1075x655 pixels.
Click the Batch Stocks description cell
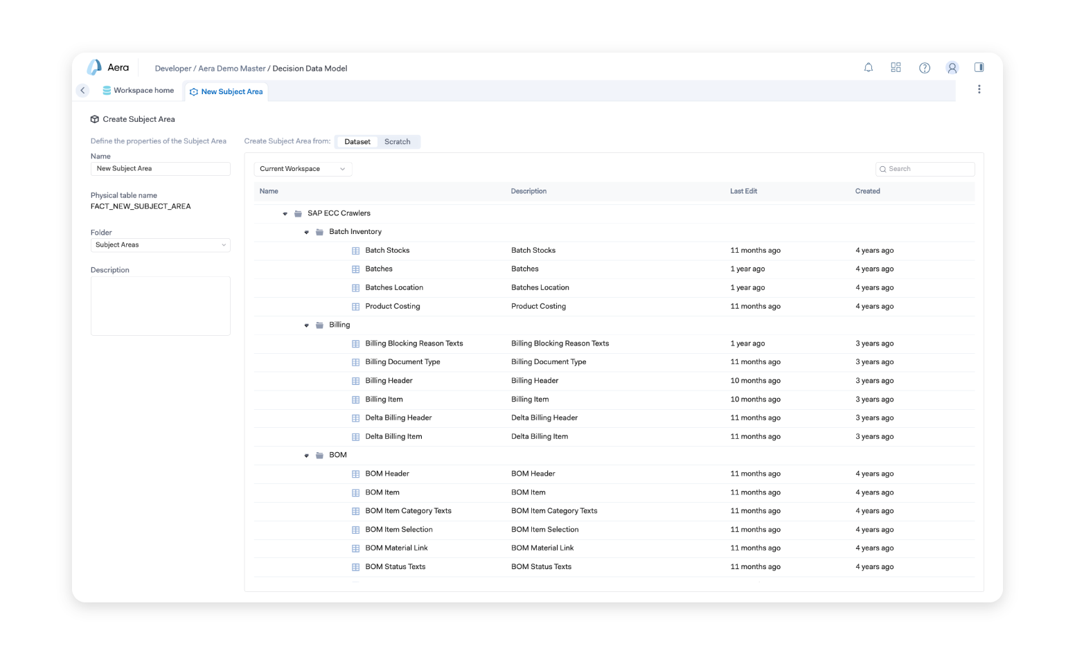533,251
